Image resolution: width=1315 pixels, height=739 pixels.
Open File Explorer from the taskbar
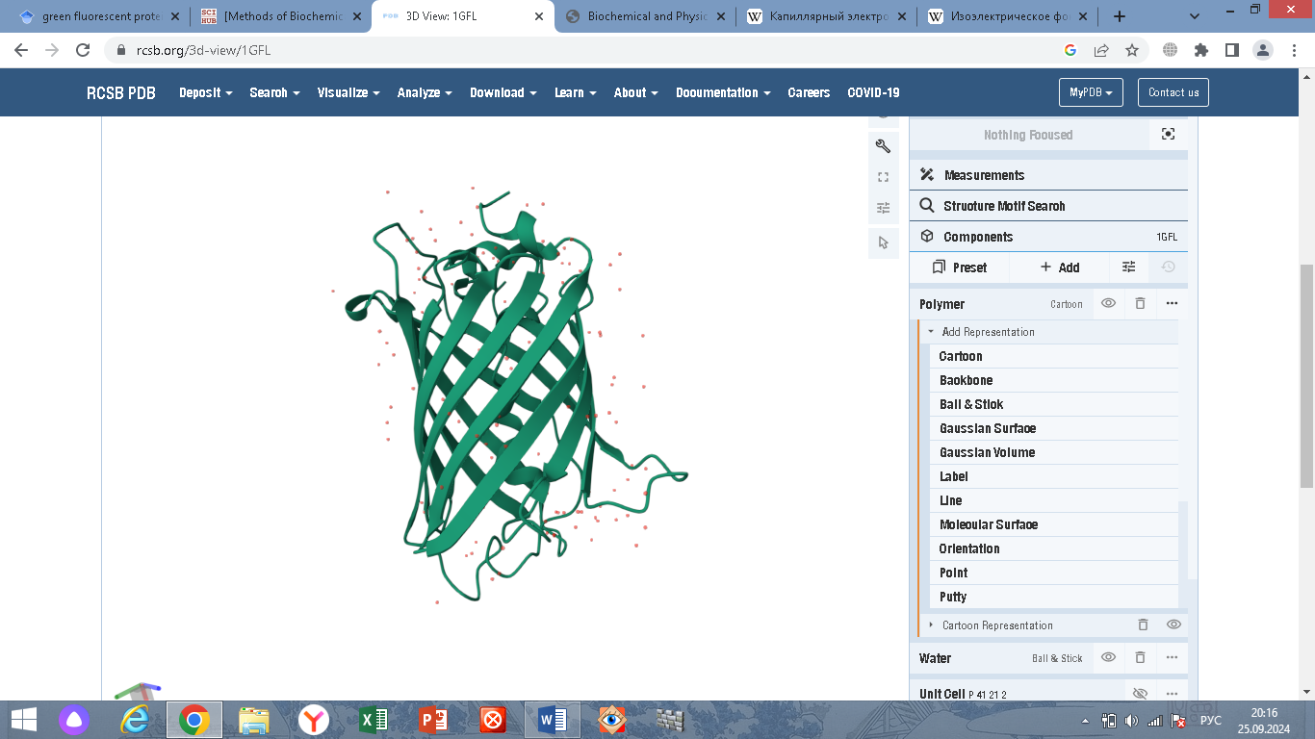(254, 719)
